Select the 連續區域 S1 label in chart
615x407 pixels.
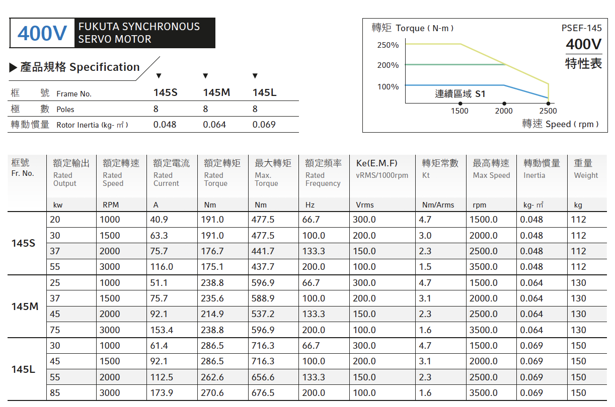point(460,94)
